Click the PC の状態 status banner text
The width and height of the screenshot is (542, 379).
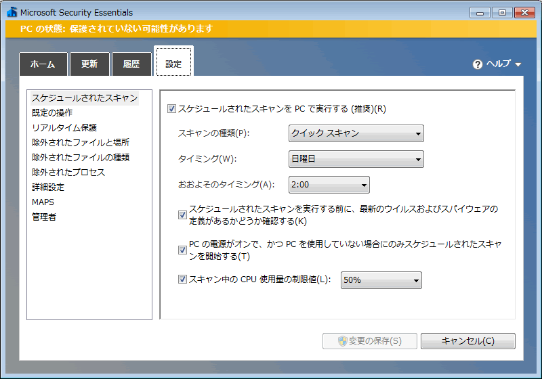click(x=117, y=28)
